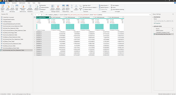Sort descending using the Z-A icon

[x=72, y=7]
